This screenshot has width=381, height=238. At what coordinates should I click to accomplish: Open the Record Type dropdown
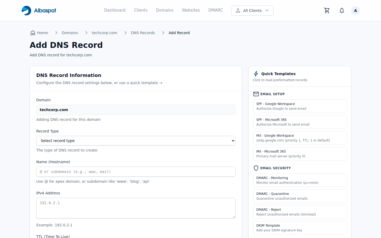pyautogui.click(x=136, y=141)
